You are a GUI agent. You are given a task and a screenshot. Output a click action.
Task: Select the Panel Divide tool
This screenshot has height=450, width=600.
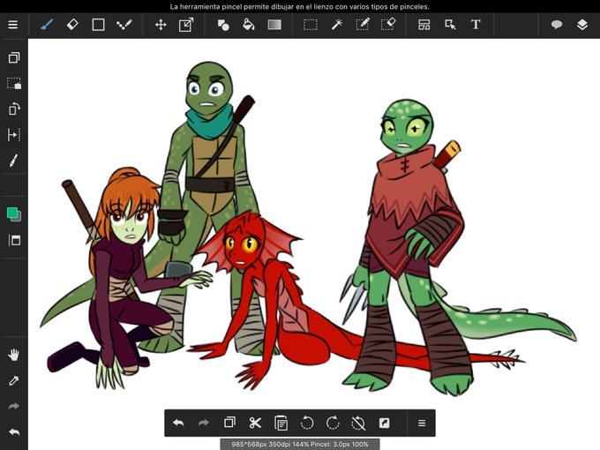[424, 25]
